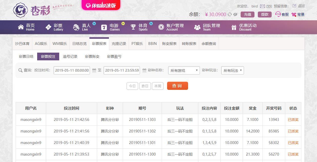This screenshot has width=317, height=162.
Task: Click the edit reserved info icon
Action: click(294, 6)
